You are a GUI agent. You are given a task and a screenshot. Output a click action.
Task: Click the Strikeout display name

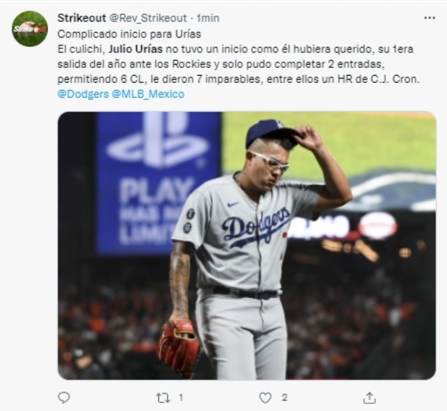82,18
